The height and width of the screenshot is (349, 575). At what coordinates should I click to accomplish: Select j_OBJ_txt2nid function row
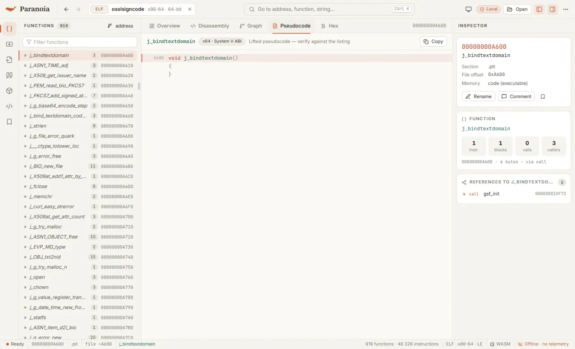point(79,257)
